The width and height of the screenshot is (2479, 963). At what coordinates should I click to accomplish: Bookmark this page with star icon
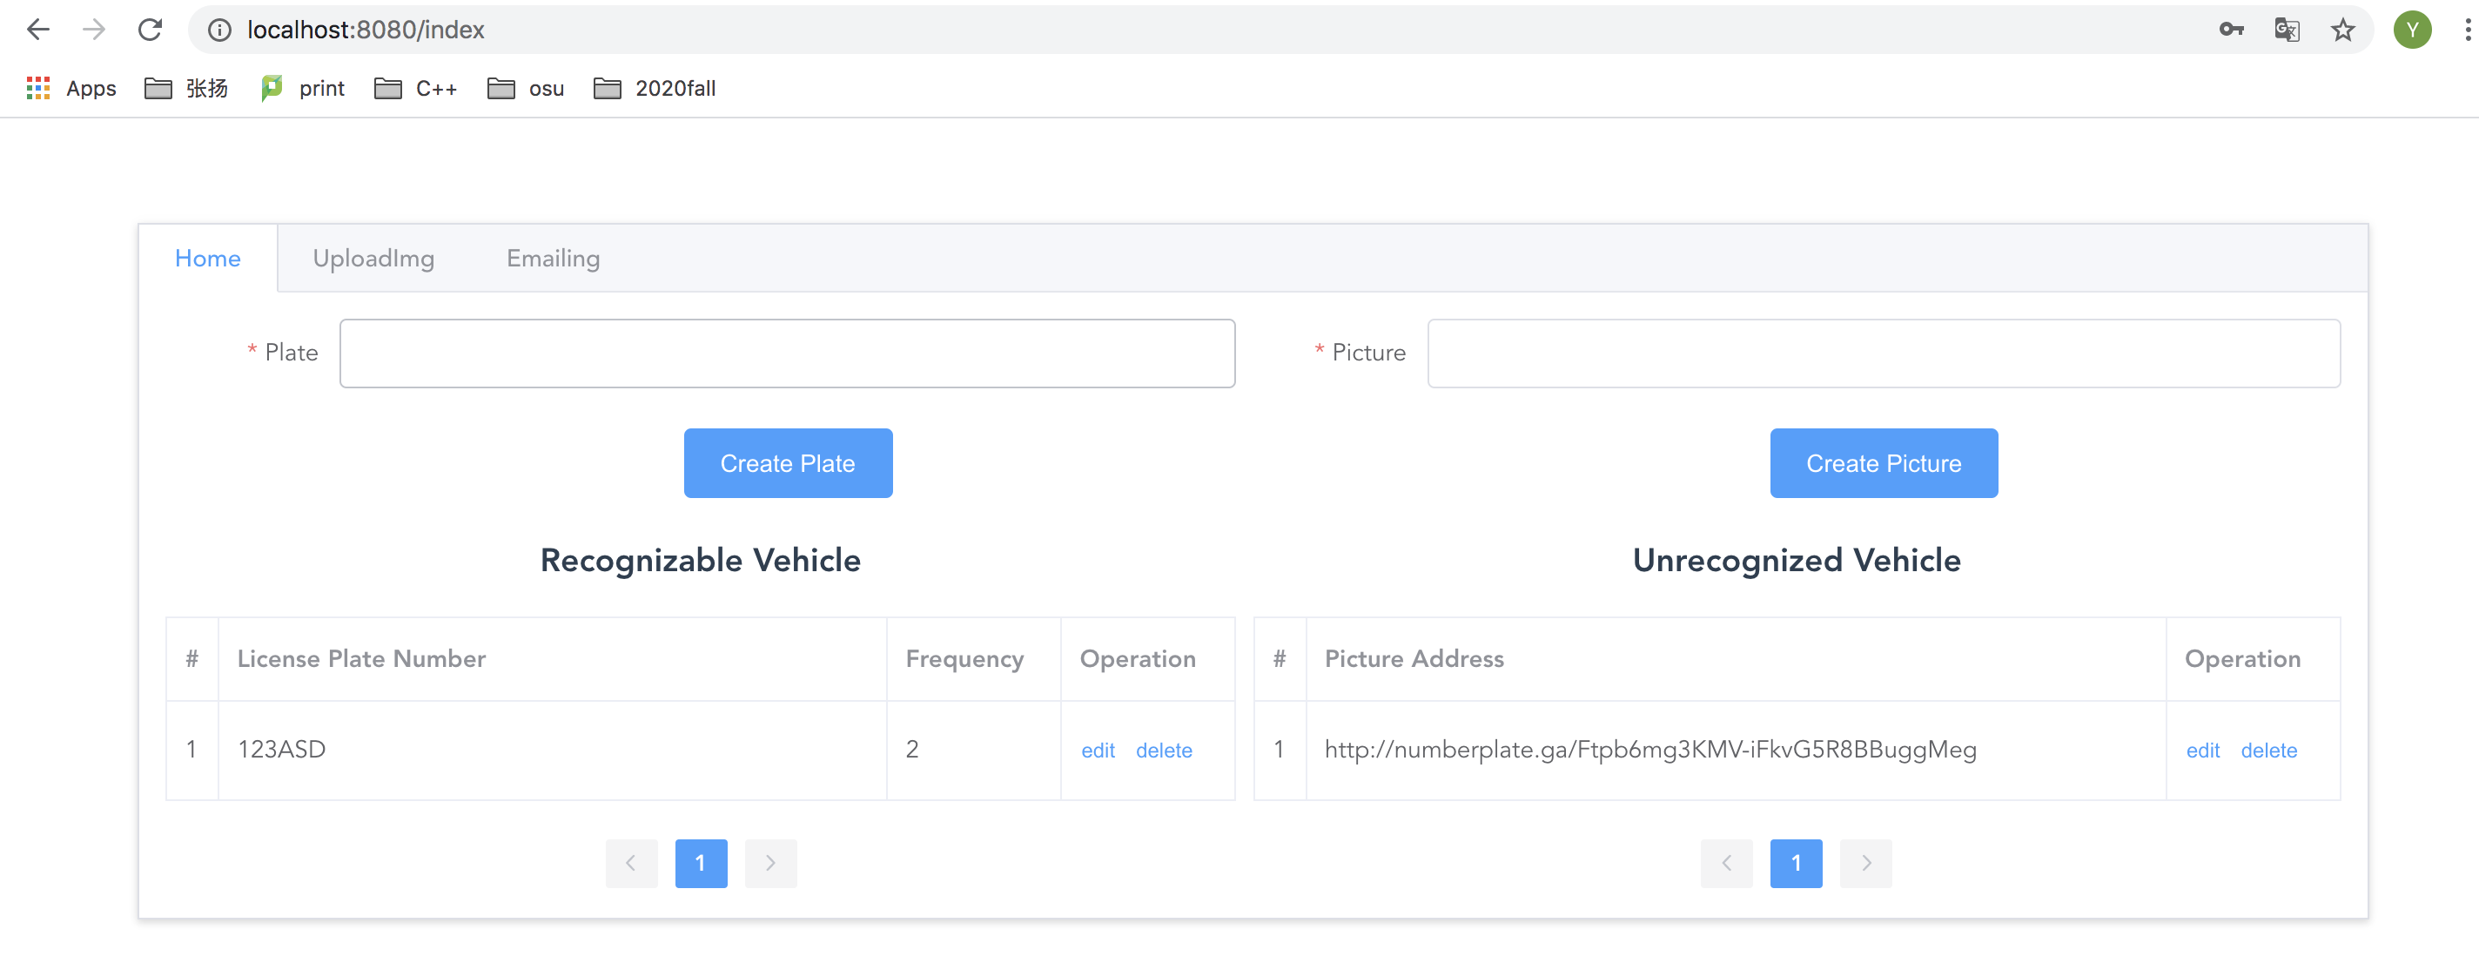2342,30
